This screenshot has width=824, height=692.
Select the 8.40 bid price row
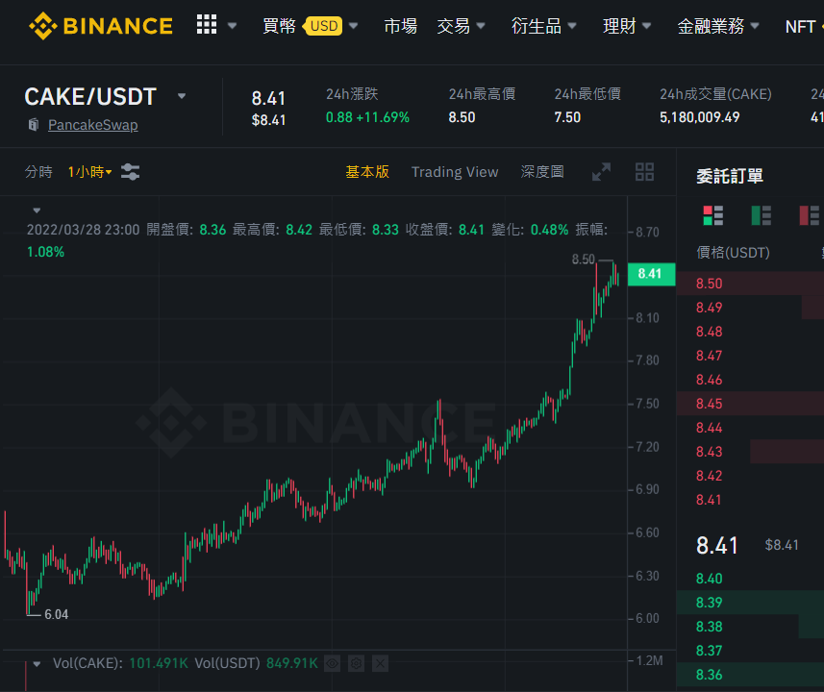coord(750,579)
